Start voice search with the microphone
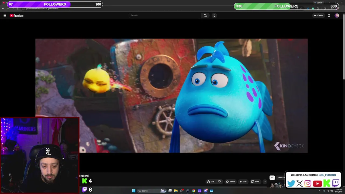This screenshot has width=345, height=194. [x=214, y=15]
